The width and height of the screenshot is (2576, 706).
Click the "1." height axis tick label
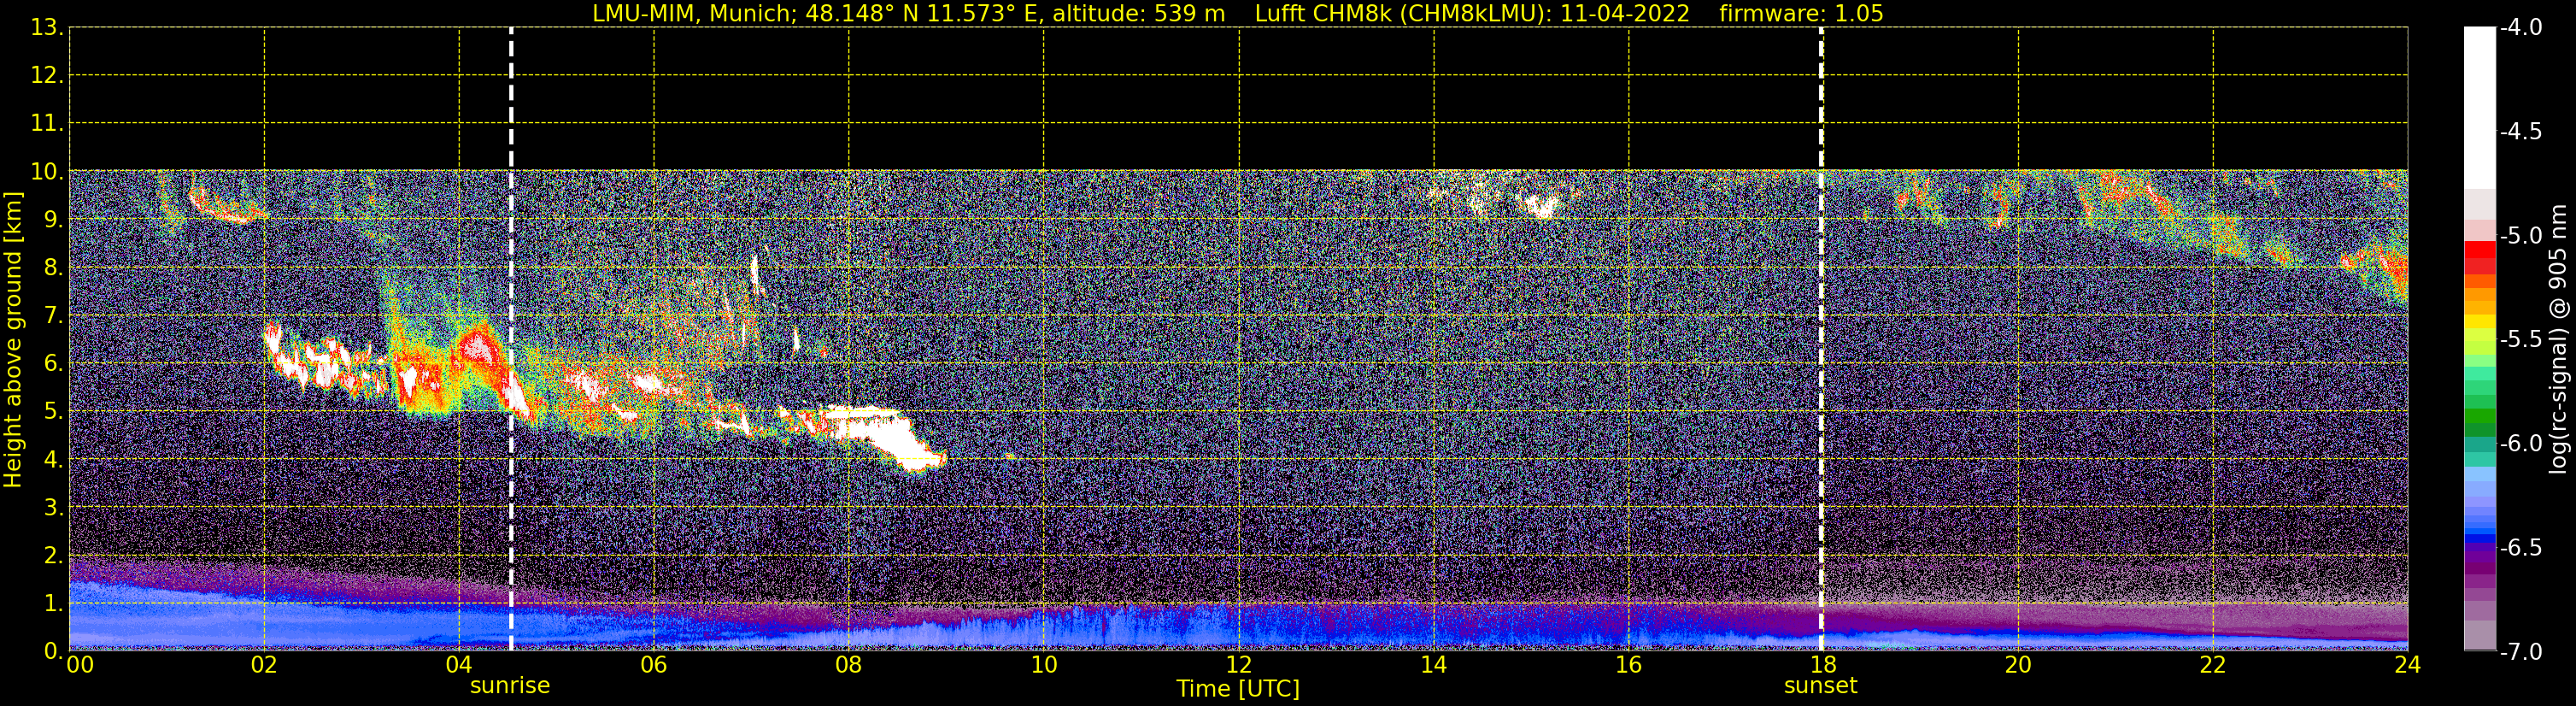pos(53,604)
